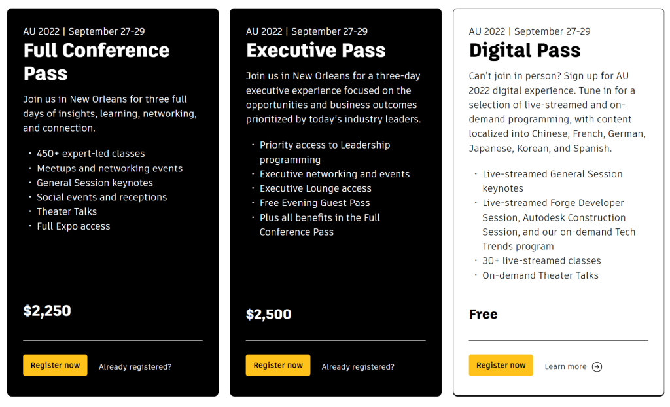
Task: Click the circled arrow icon beside Learn more
Action: point(597,366)
